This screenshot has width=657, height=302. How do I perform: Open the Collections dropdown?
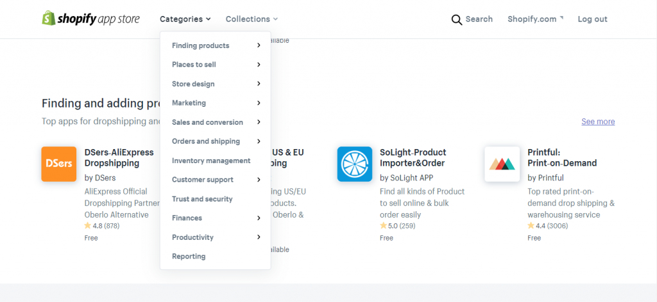pyautogui.click(x=252, y=19)
